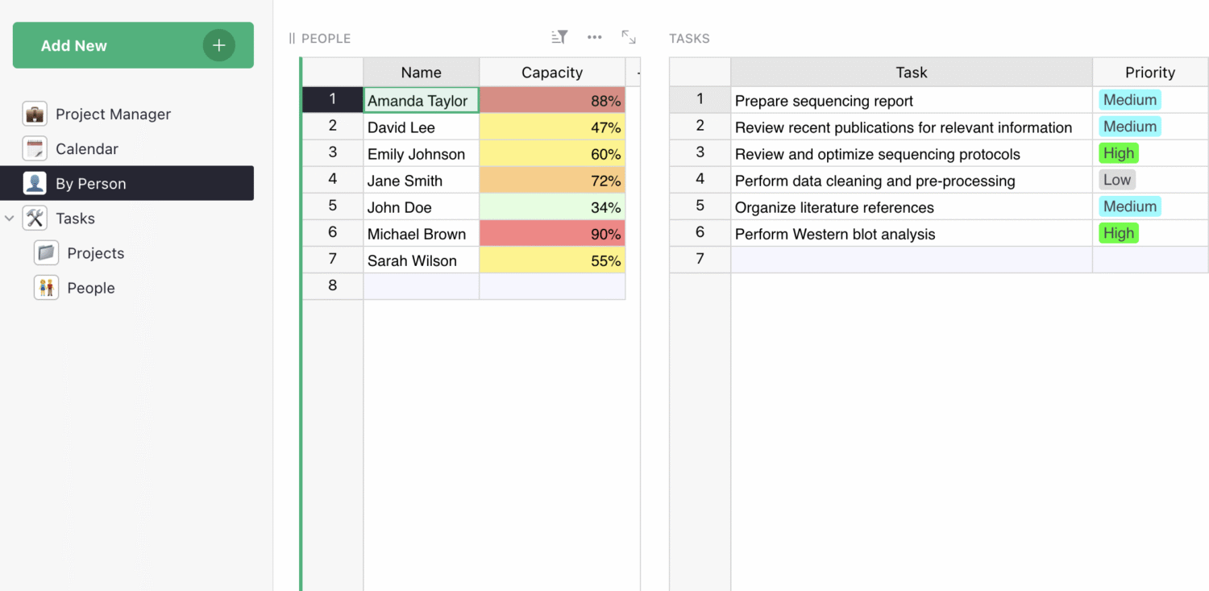Click the Project Manager briefcase icon
This screenshot has height=591, width=1209.
click(35, 114)
